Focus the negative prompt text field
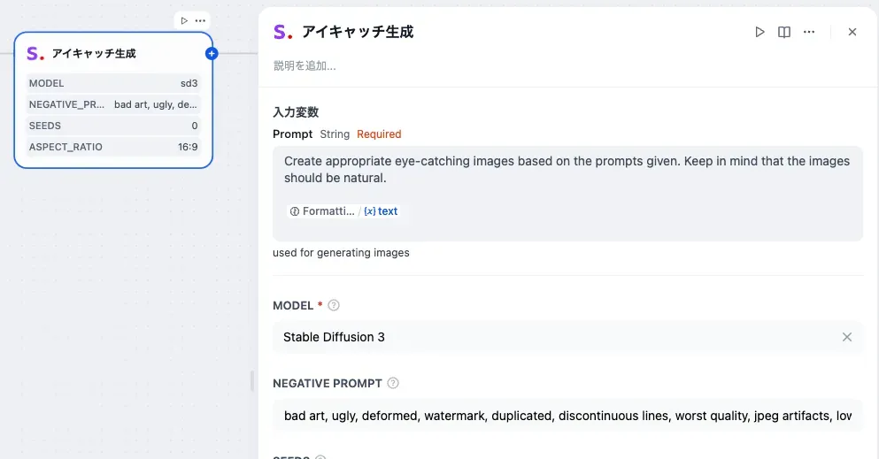The image size is (879, 459). [567, 416]
